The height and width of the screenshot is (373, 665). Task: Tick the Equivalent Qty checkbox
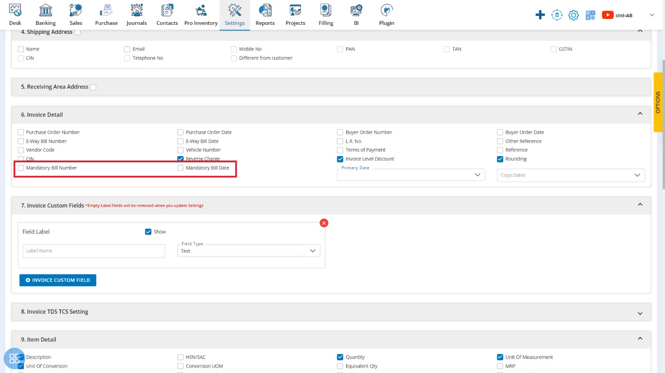coord(340,366)
